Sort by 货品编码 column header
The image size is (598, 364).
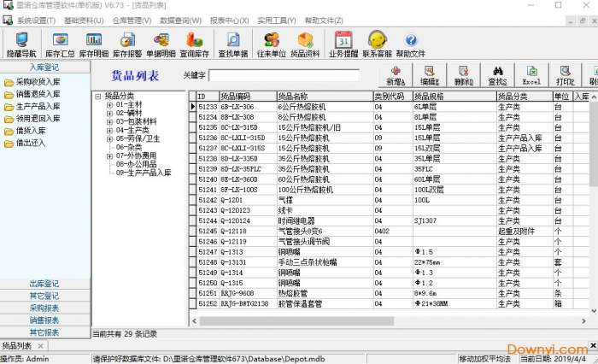pos(248,97)
